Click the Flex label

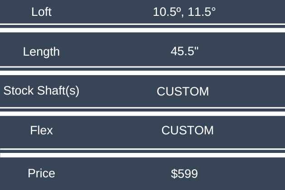click(x=41, y=131)
